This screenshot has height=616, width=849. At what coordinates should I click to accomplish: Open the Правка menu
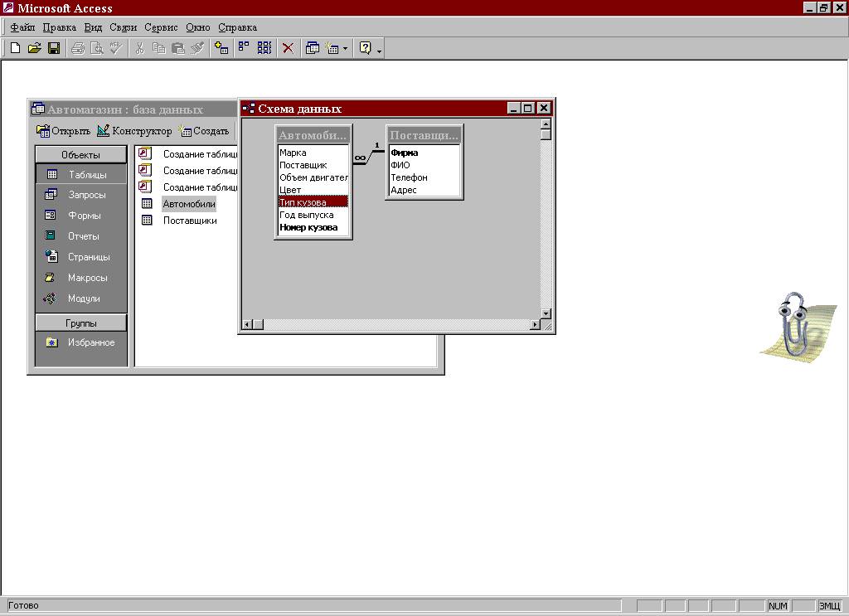(60, 27)
